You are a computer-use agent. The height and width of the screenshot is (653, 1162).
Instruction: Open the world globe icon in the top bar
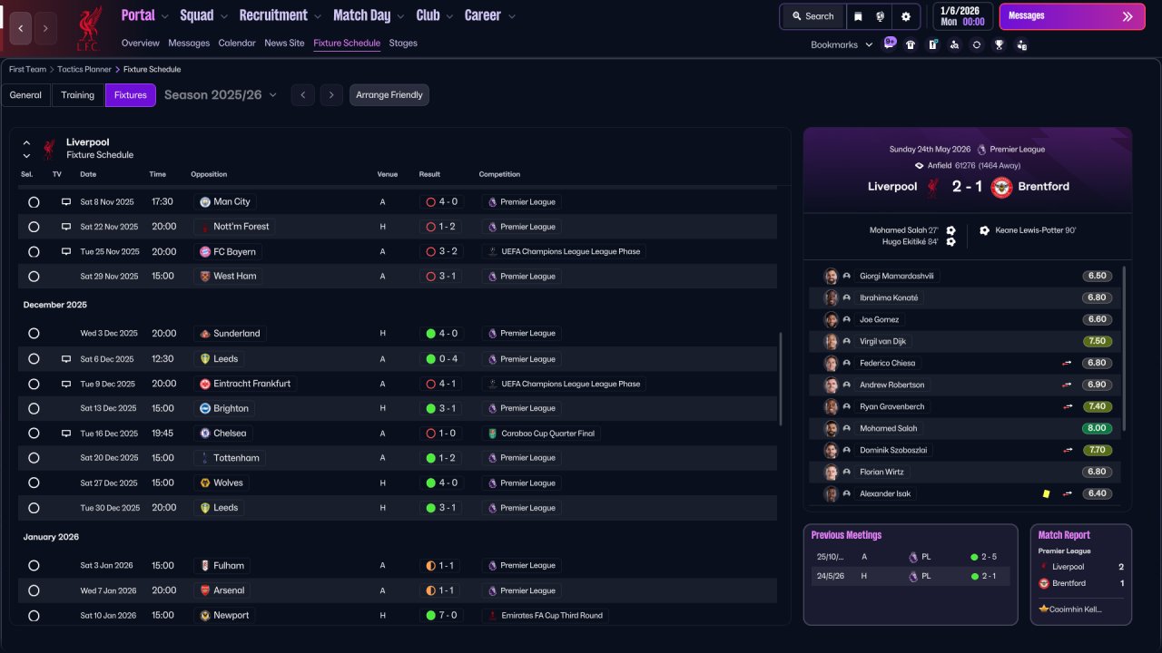tap(881, 16)
